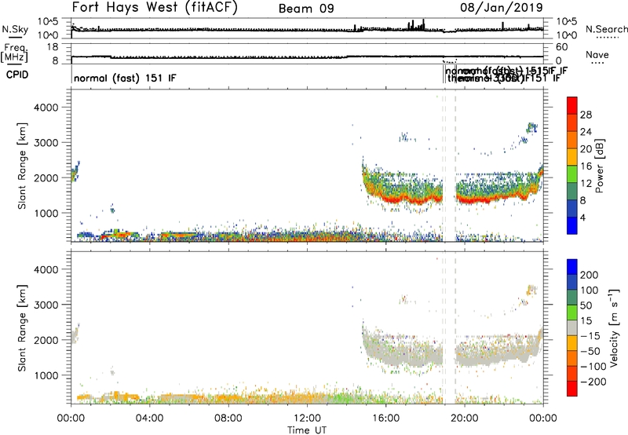Click the '60' tick on the Nave axis
The image size is (628, 435).
(562, 47)
